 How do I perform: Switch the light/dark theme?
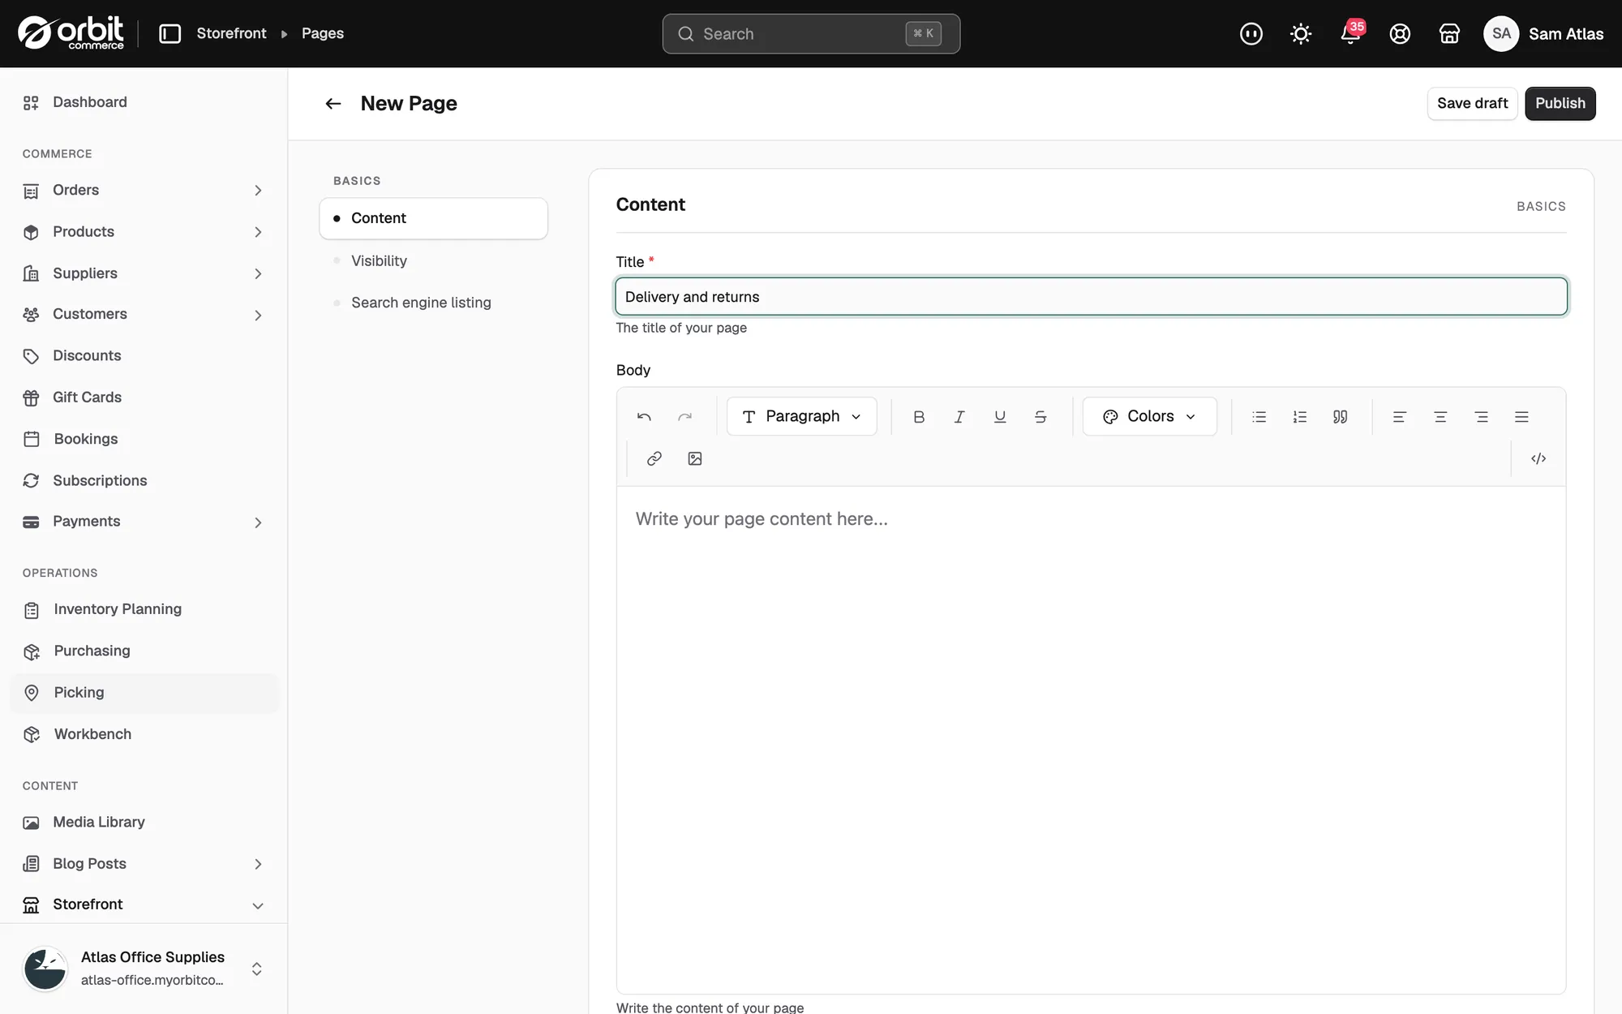coord(1301,33)
